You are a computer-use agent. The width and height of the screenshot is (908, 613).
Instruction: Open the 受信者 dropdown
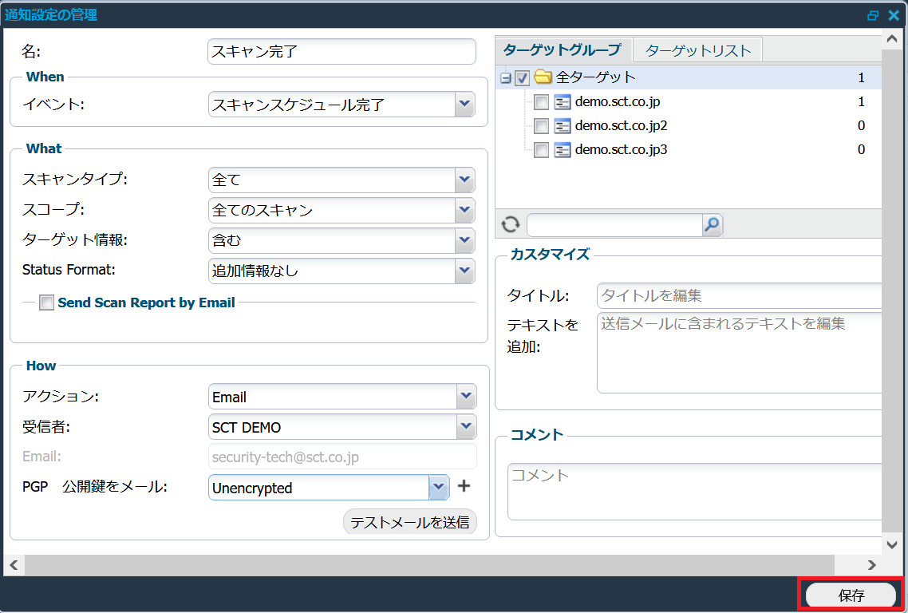coord(466,426)
